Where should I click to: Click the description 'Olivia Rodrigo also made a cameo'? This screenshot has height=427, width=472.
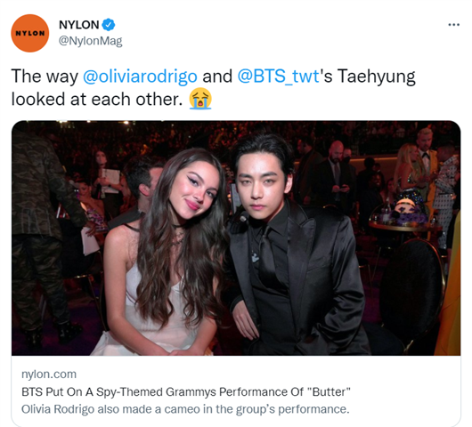tap(185, 409)
